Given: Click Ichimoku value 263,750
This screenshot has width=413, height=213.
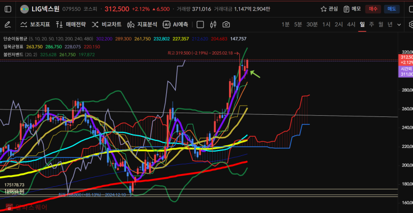Looking at the screenshot, I should pyautogui.click(x=34, y=47).
